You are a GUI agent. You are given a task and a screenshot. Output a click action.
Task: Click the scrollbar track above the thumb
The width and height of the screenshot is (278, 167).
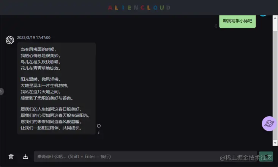coord(275,26)
